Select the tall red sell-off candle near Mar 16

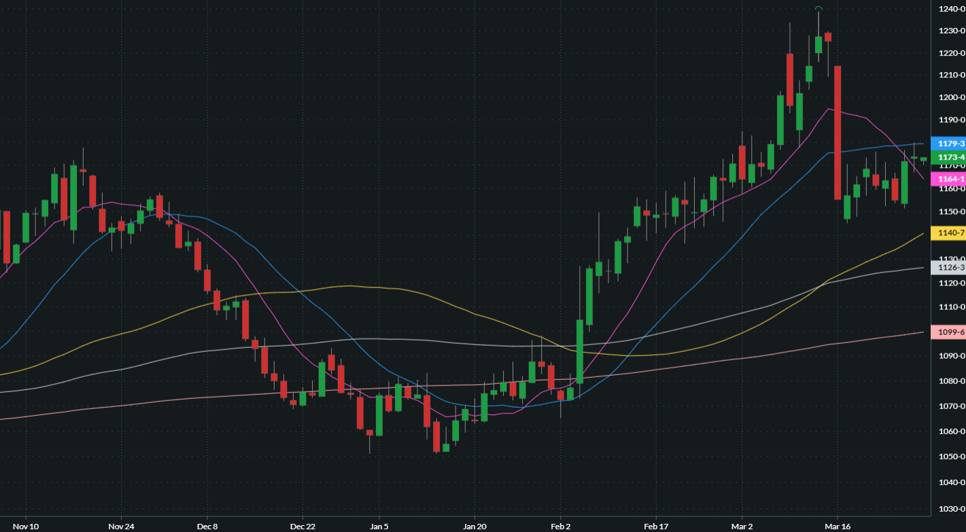pos(837,129)
